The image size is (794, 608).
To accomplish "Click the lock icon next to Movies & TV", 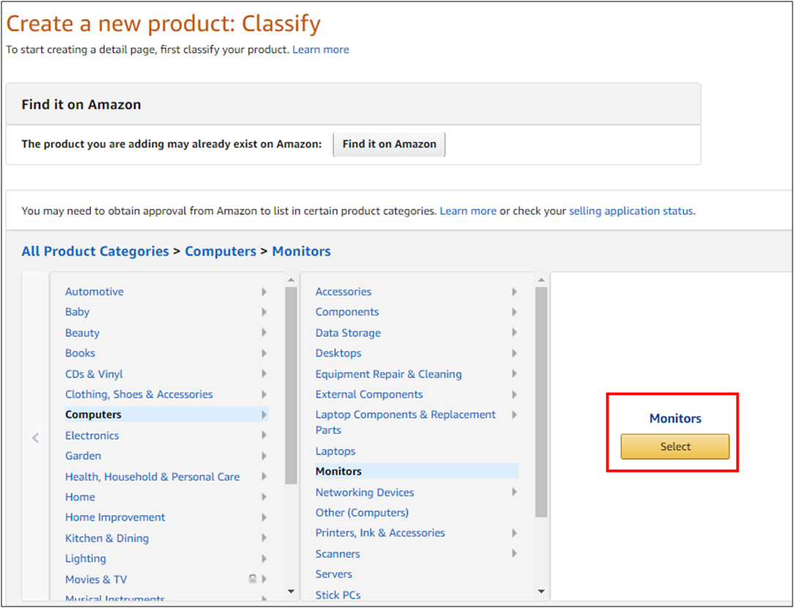I will 253,579.
